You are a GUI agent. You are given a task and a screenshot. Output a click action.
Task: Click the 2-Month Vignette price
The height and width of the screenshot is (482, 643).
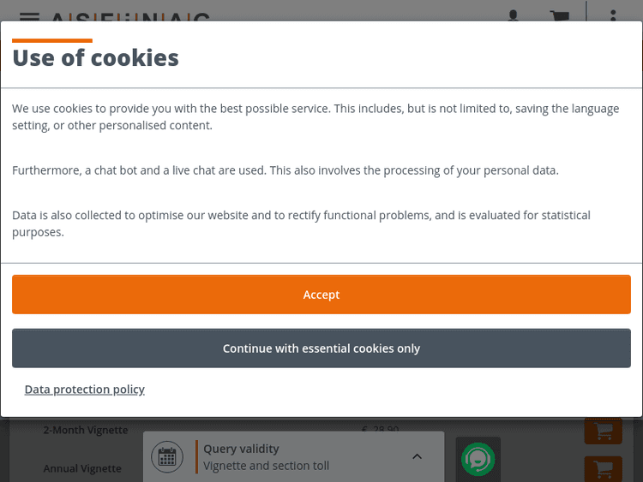pos(380,429)
